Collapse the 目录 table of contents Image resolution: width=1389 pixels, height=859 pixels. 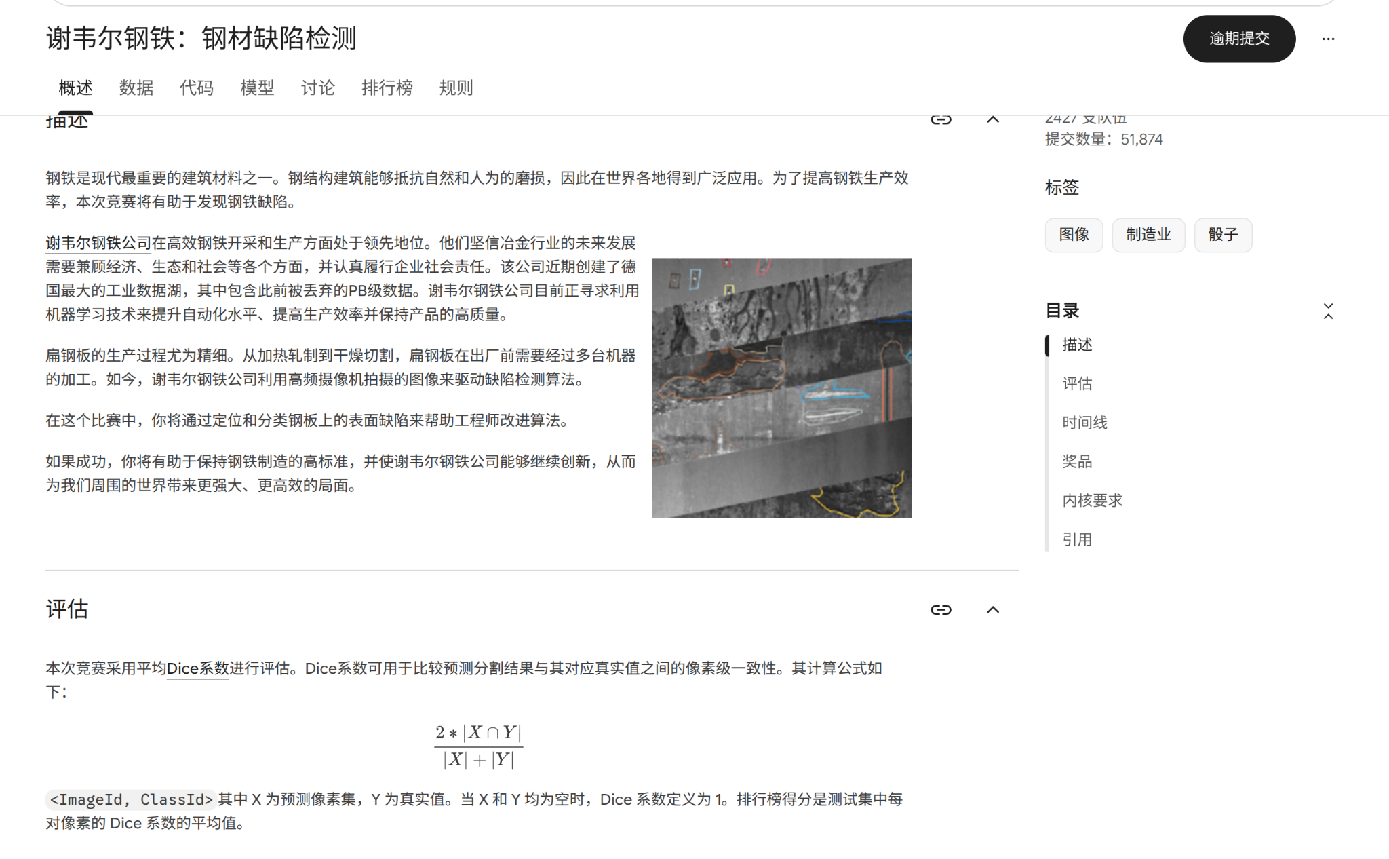tap(1328, 311)
